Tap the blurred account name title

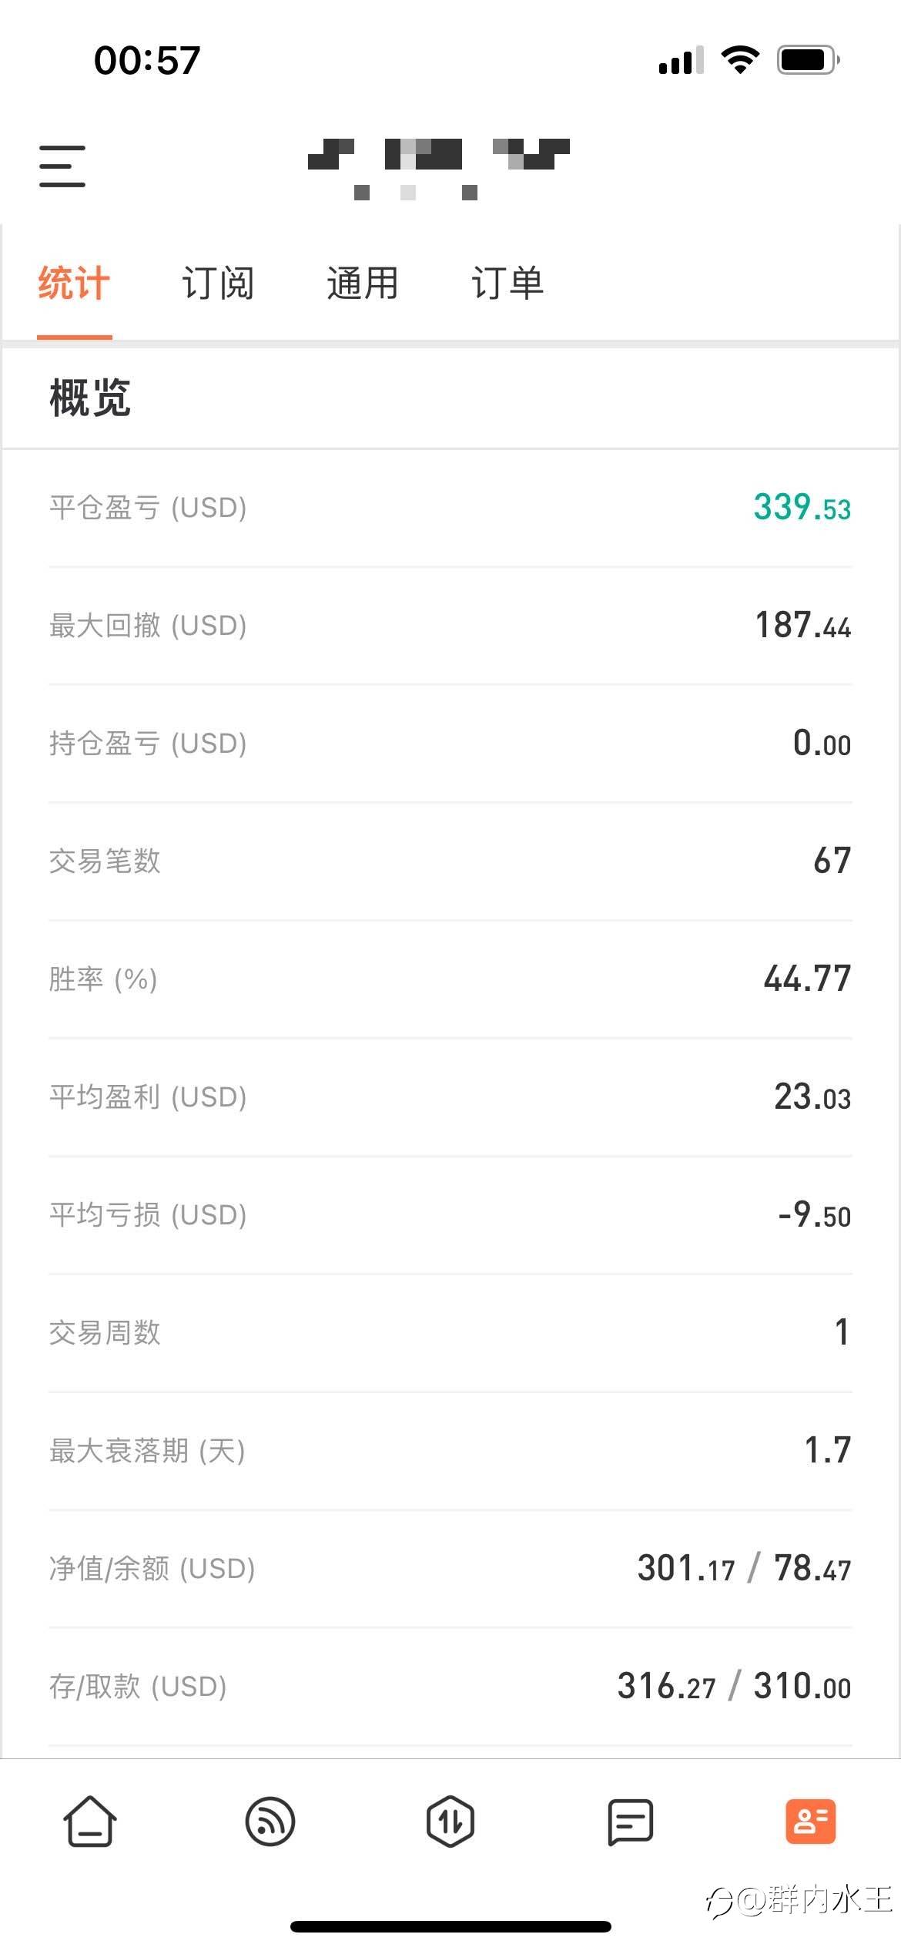439,166
